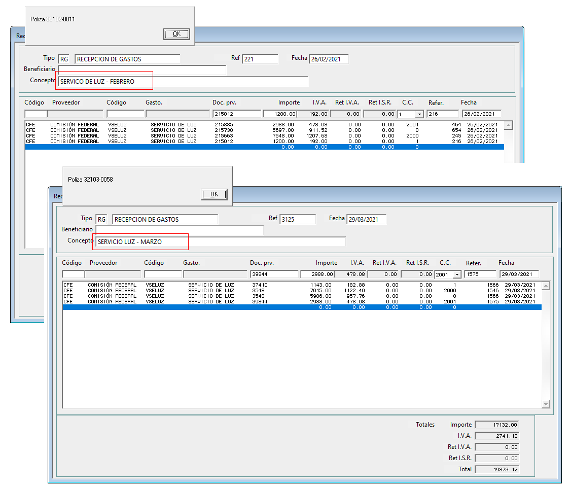Click the Tipo field RG in February window
The width and height of the screenshot is (571, 488).
[x=64, y=59]
